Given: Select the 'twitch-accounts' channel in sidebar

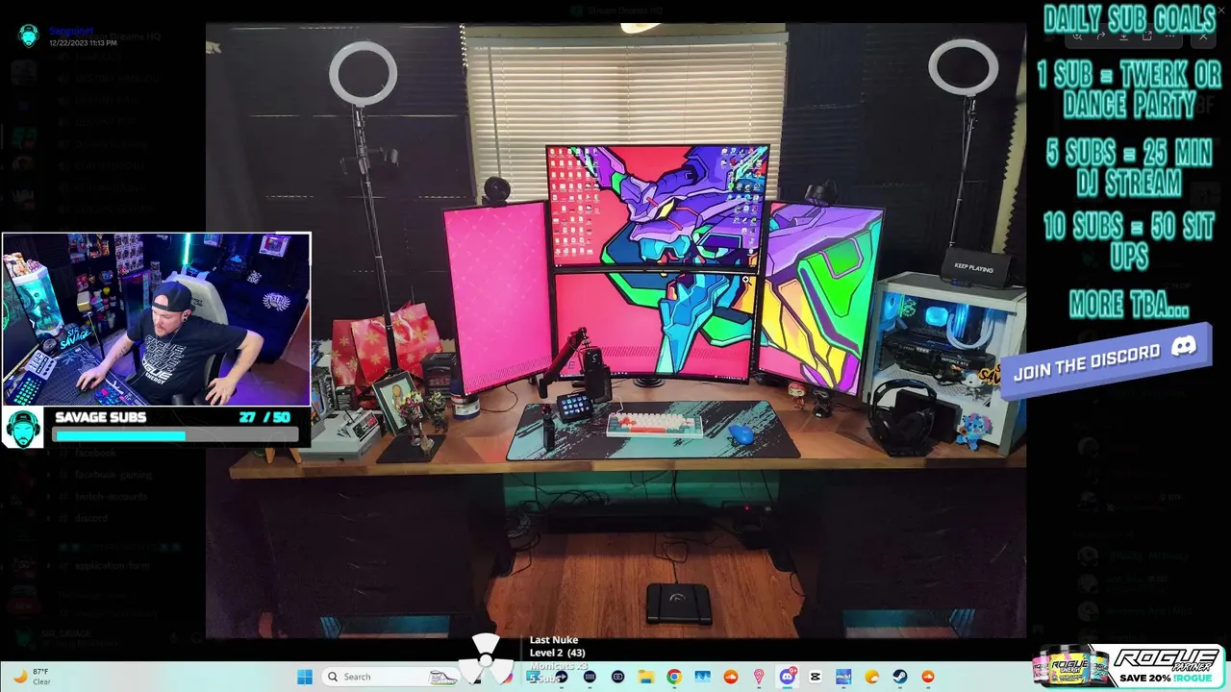Looking at the screenshot, I should 112,497.
